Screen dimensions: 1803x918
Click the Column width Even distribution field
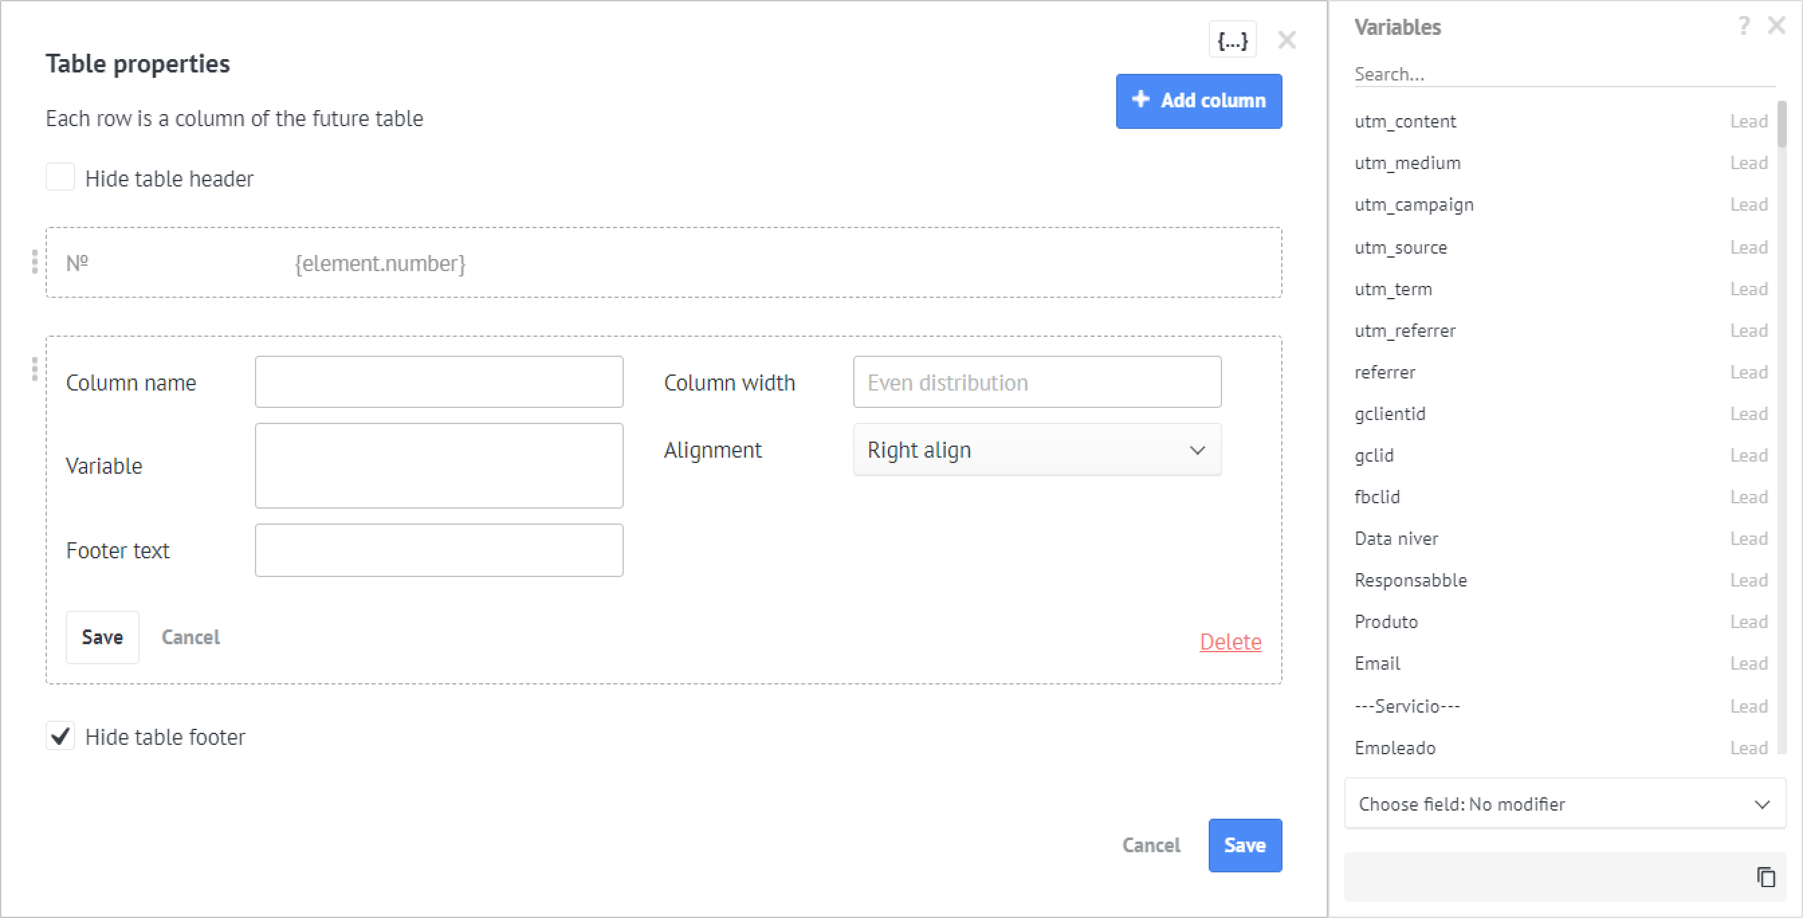click(1036, 382)
